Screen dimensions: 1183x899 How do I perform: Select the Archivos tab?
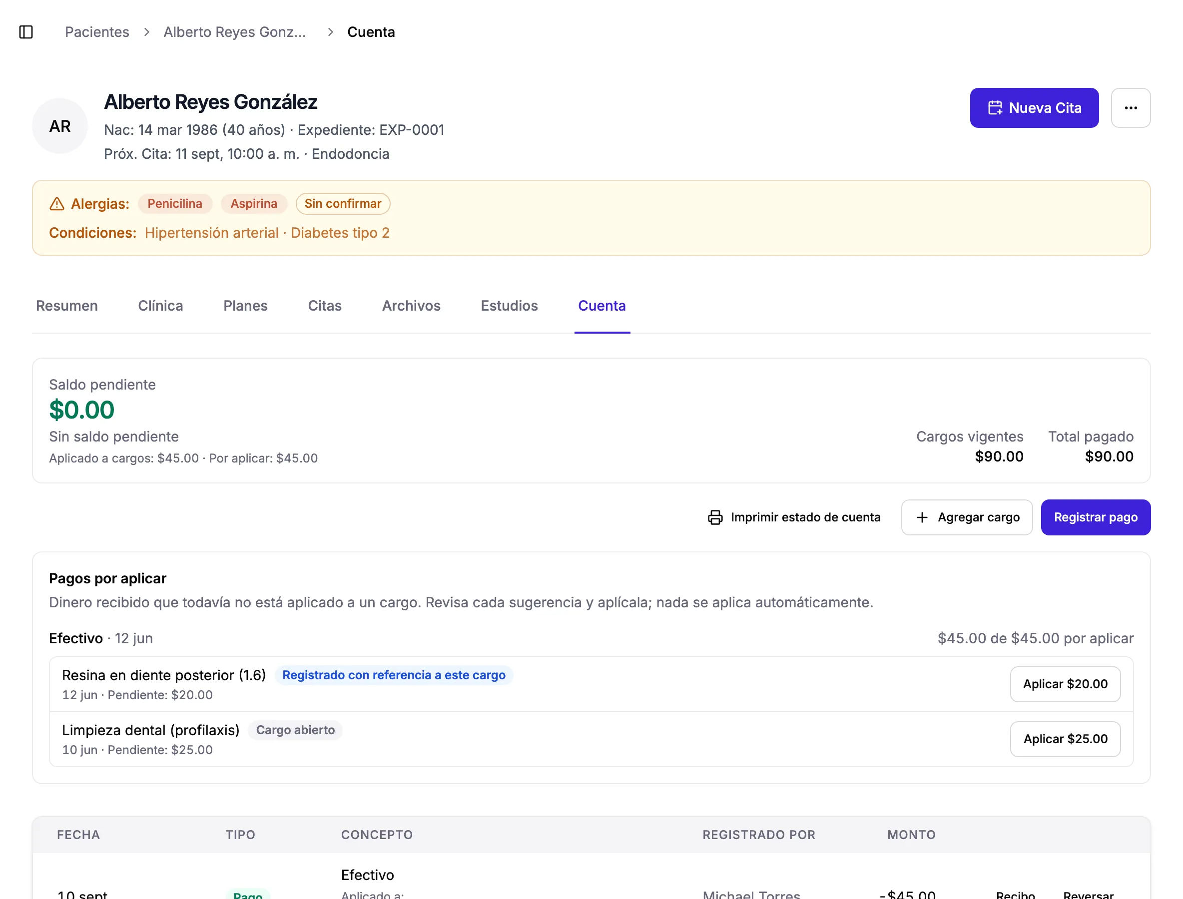[x=411, y=306]
